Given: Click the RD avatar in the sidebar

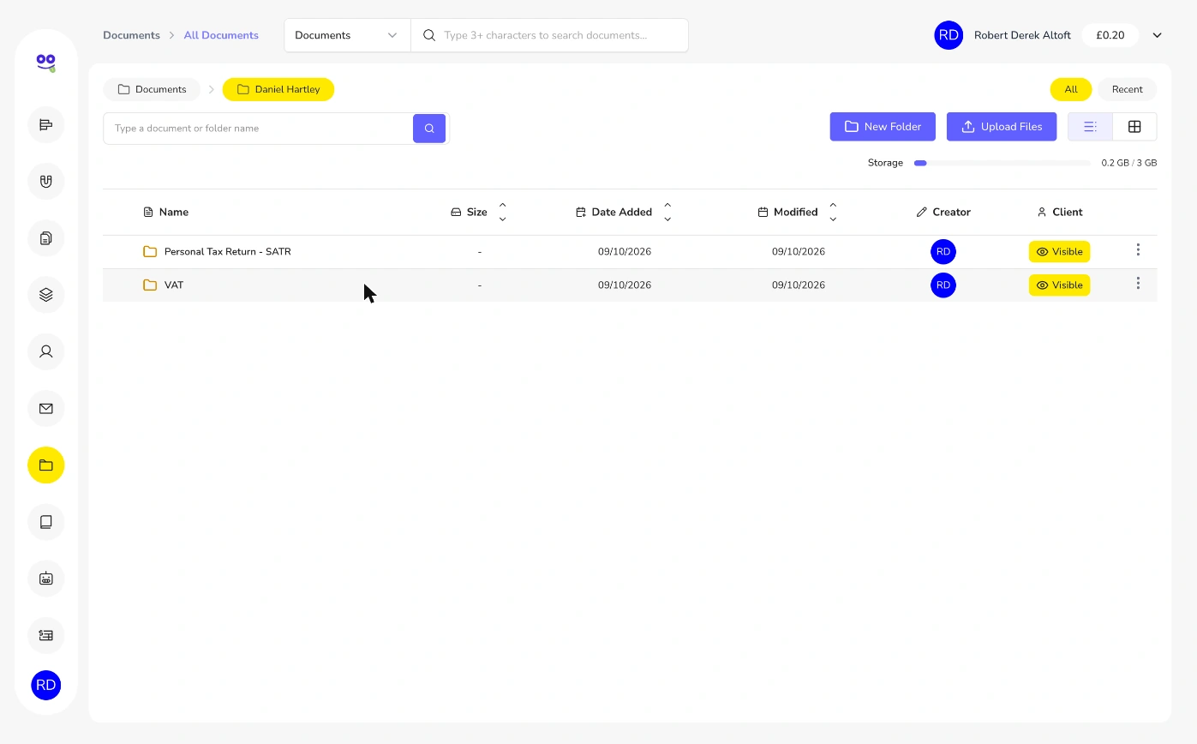Looking at the screenshot, I should pyautogui.click(x=46, y=685).
